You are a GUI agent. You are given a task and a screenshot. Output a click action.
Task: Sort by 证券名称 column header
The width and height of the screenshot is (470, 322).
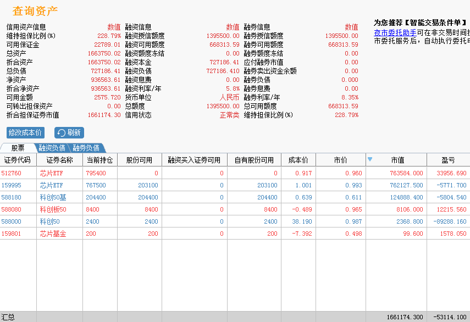(x=59, y=160)
